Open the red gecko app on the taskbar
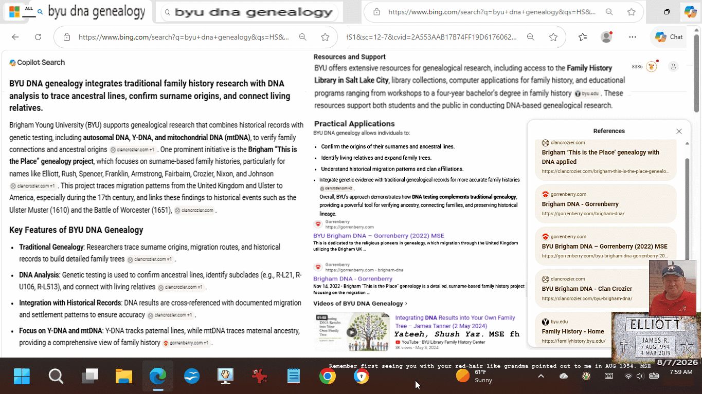The height and width of the screenshot is (394, 702). click(260, 377)
